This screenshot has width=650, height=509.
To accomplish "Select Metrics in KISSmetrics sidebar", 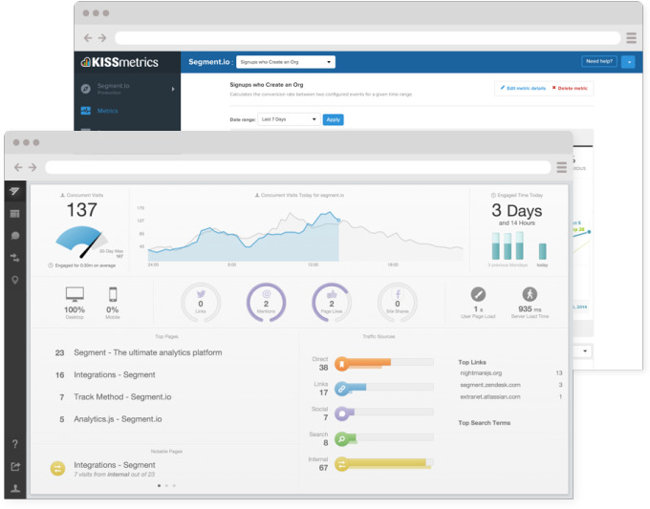I will (x=107, y=111).
